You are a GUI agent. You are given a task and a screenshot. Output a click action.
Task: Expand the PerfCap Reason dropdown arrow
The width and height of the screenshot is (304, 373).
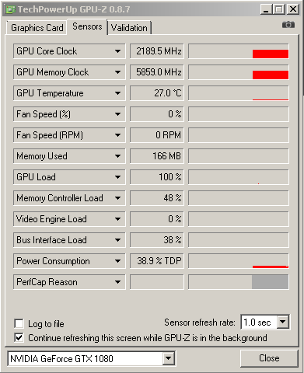tap(117, 282)
